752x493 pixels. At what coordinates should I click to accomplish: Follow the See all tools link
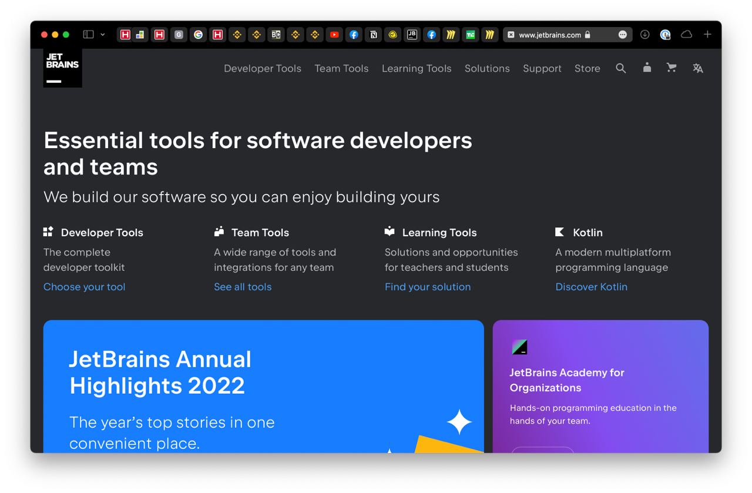tap(243, 287)
